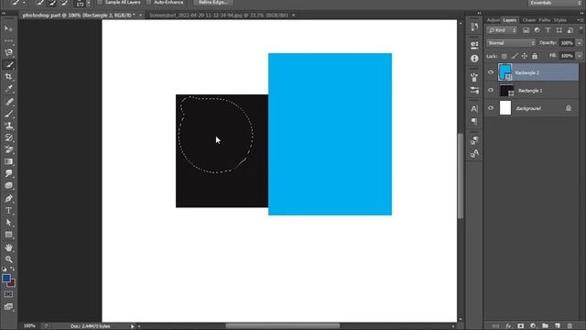Toggle lock transparent pixels
The width and height of the screenshot is (586, 330).
tap(505, 56)
